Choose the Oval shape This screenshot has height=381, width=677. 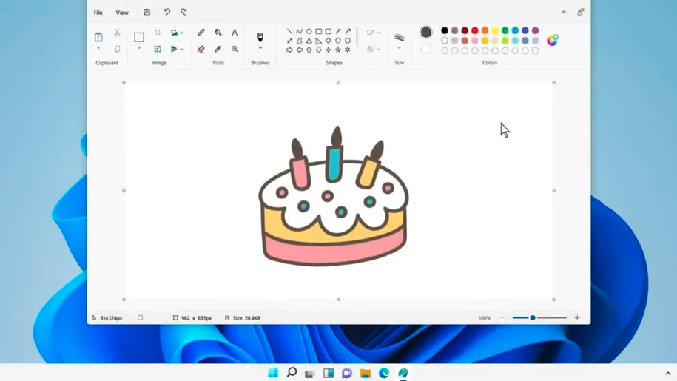point(309,32)
